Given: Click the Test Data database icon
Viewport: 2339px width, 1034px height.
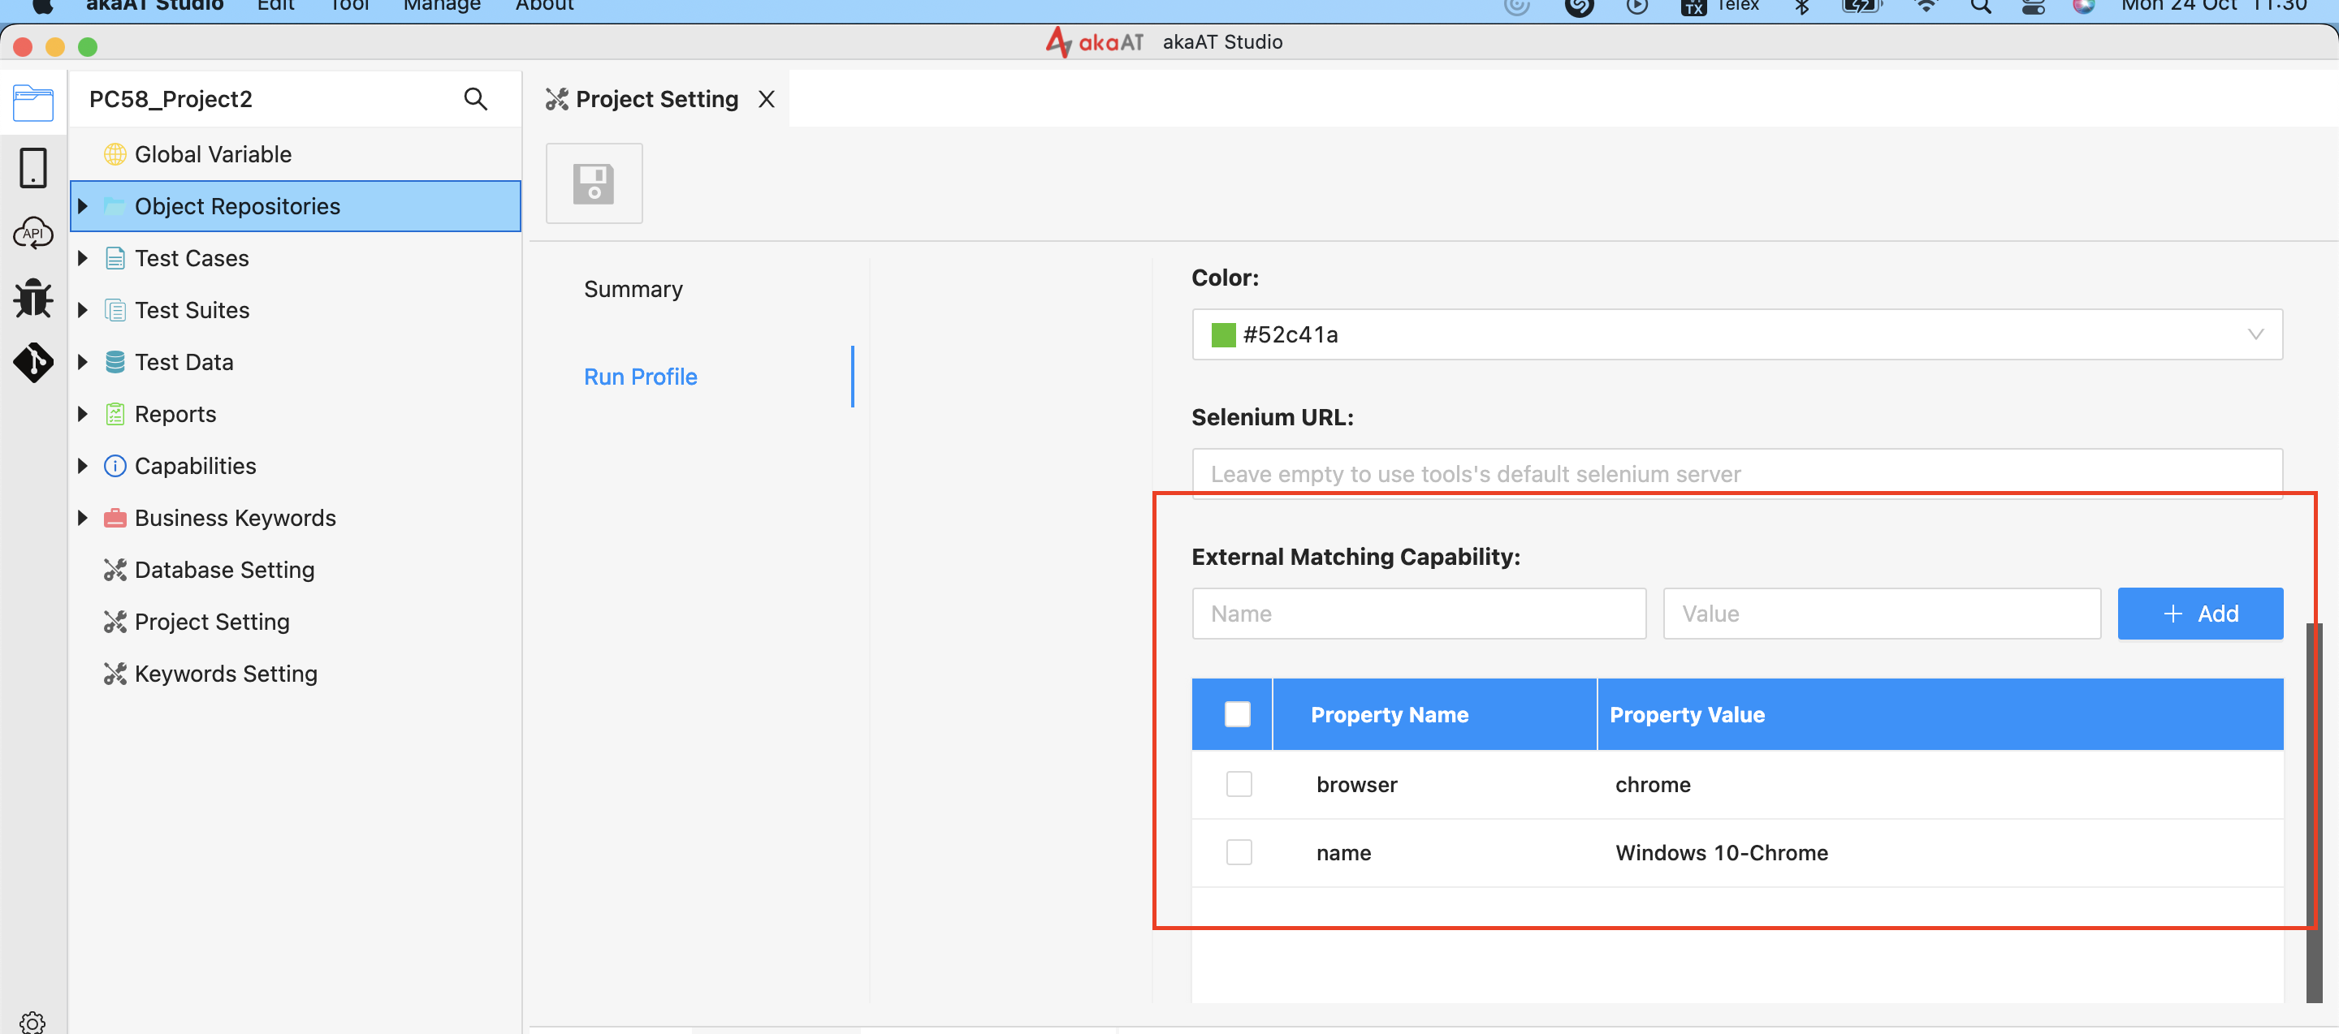Looking at the screenshot, I should tap(115, 363).
